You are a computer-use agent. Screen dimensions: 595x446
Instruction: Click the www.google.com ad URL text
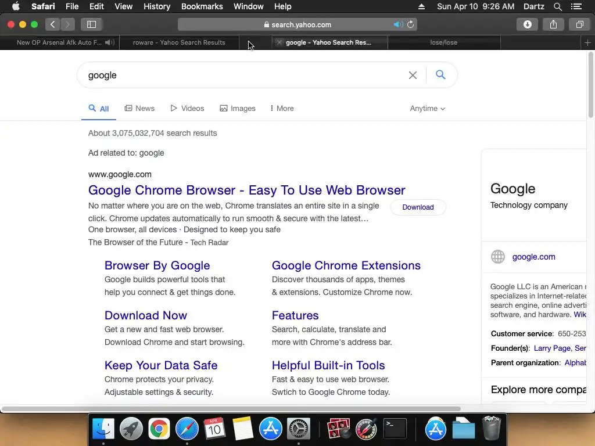click(x=120, y=174)
